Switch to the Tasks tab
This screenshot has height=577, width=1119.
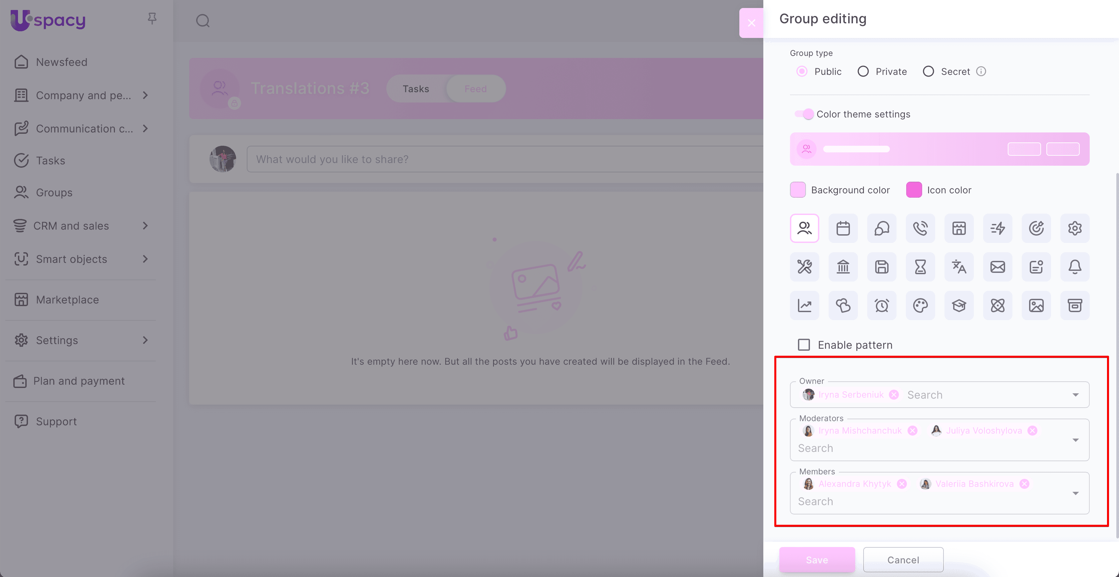pyautogui.click(x=416, y=89)
